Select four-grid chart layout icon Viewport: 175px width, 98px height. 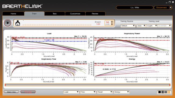(x=169, y=92)
